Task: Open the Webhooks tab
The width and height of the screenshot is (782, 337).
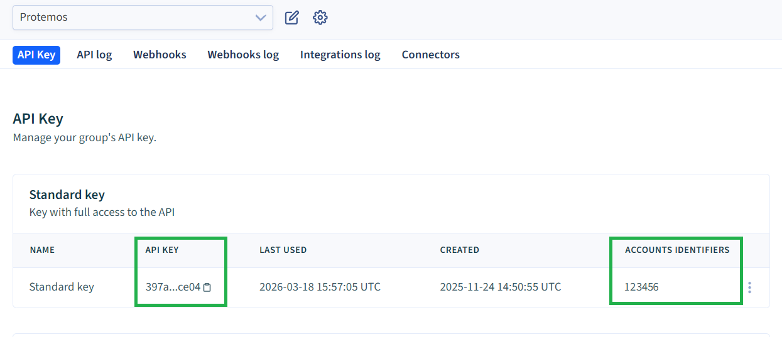Action: coord(160,55)
